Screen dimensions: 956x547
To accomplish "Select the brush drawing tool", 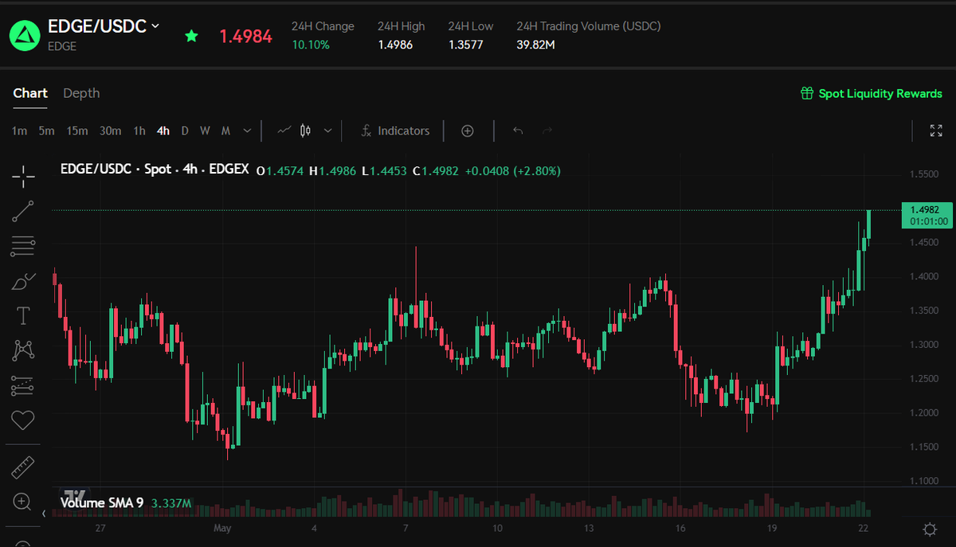I will [x=23, y=281].
